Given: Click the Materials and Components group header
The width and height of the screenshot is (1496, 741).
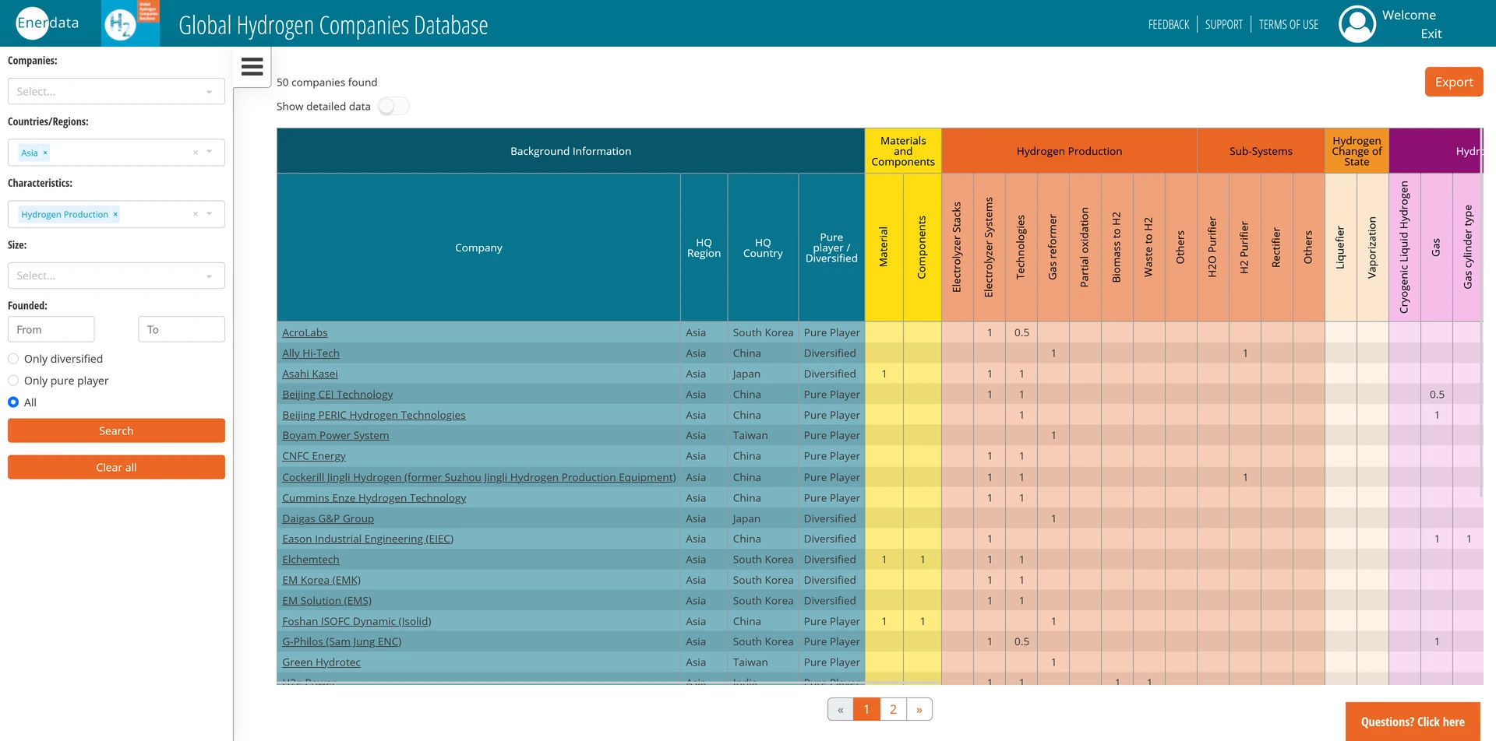Looking at the screenshot, I should click(903, 151).
